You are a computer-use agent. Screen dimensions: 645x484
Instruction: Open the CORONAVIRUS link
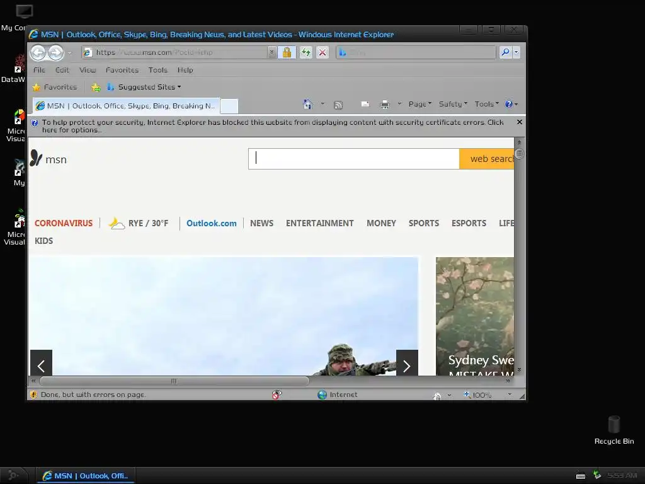(64, 223)
